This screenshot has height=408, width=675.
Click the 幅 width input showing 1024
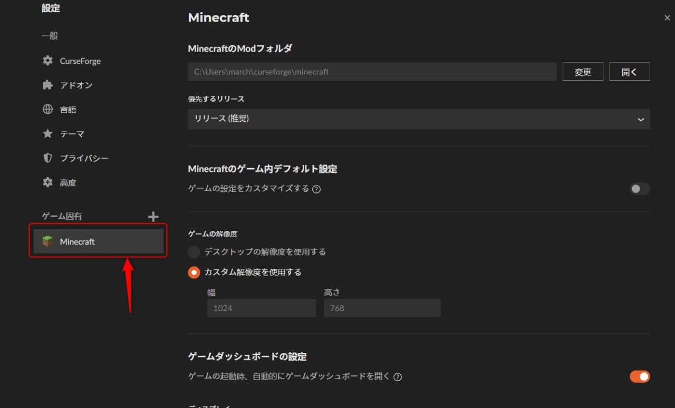261,308
